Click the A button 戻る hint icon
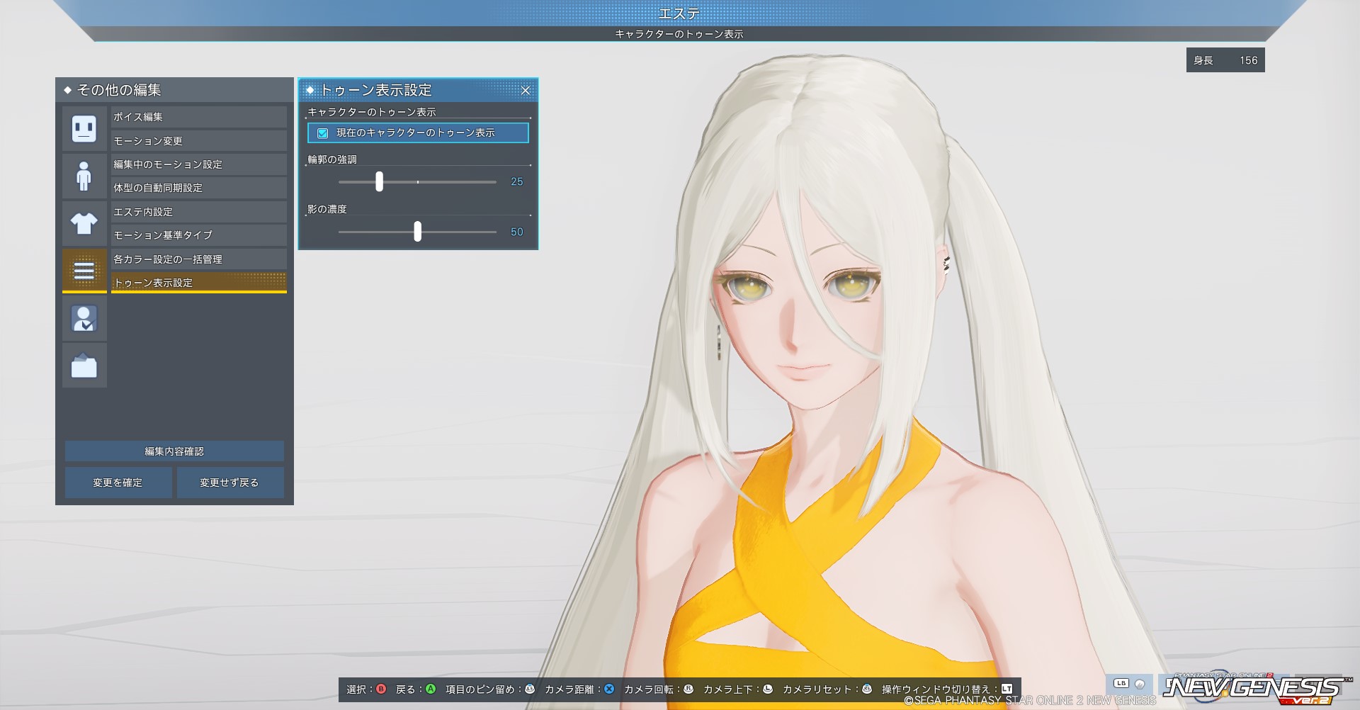 pos(430,689)
